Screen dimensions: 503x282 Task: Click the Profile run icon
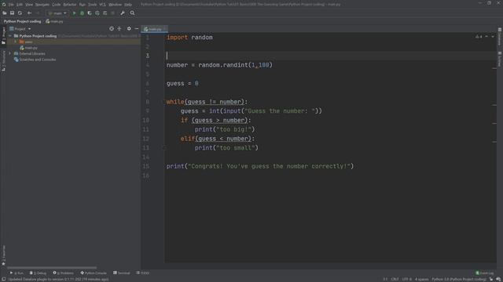(x=97, y=13)
